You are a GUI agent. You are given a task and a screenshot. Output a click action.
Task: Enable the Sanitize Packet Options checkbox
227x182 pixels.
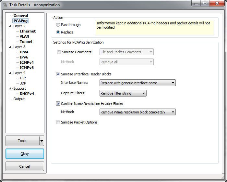click(x=58, y=122)
